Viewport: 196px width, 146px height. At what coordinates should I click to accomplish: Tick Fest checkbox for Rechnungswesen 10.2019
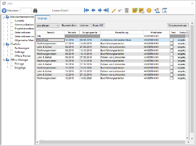(172, 61)
